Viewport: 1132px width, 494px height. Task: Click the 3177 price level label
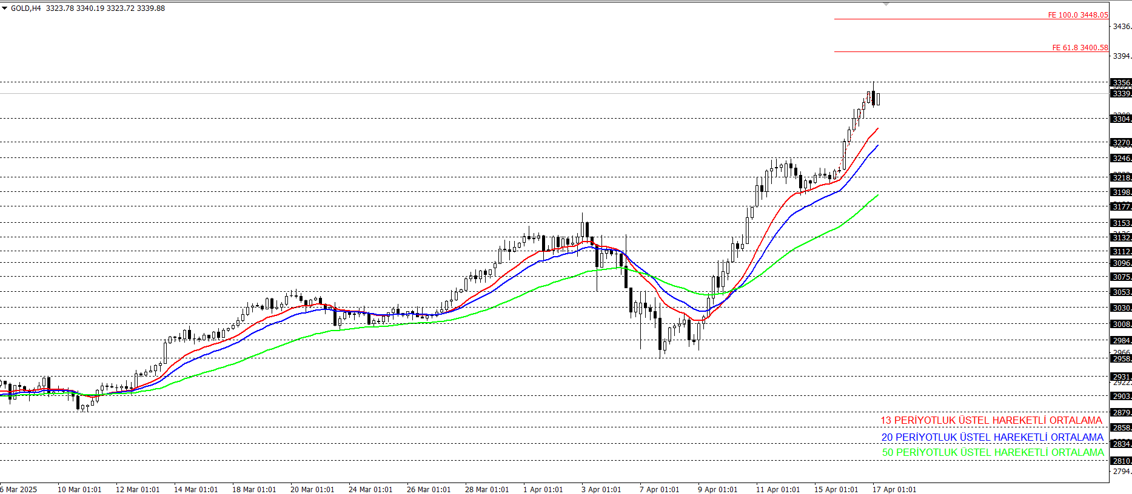(1121, 206)
